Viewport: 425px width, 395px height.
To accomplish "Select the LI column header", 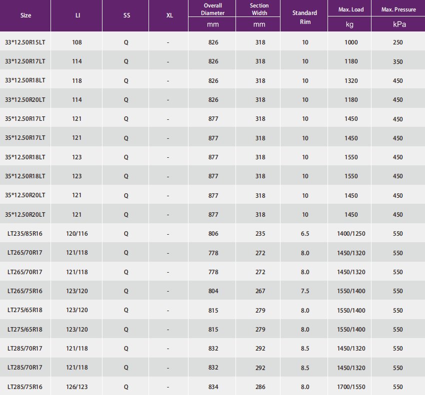I will pos(77,15).
